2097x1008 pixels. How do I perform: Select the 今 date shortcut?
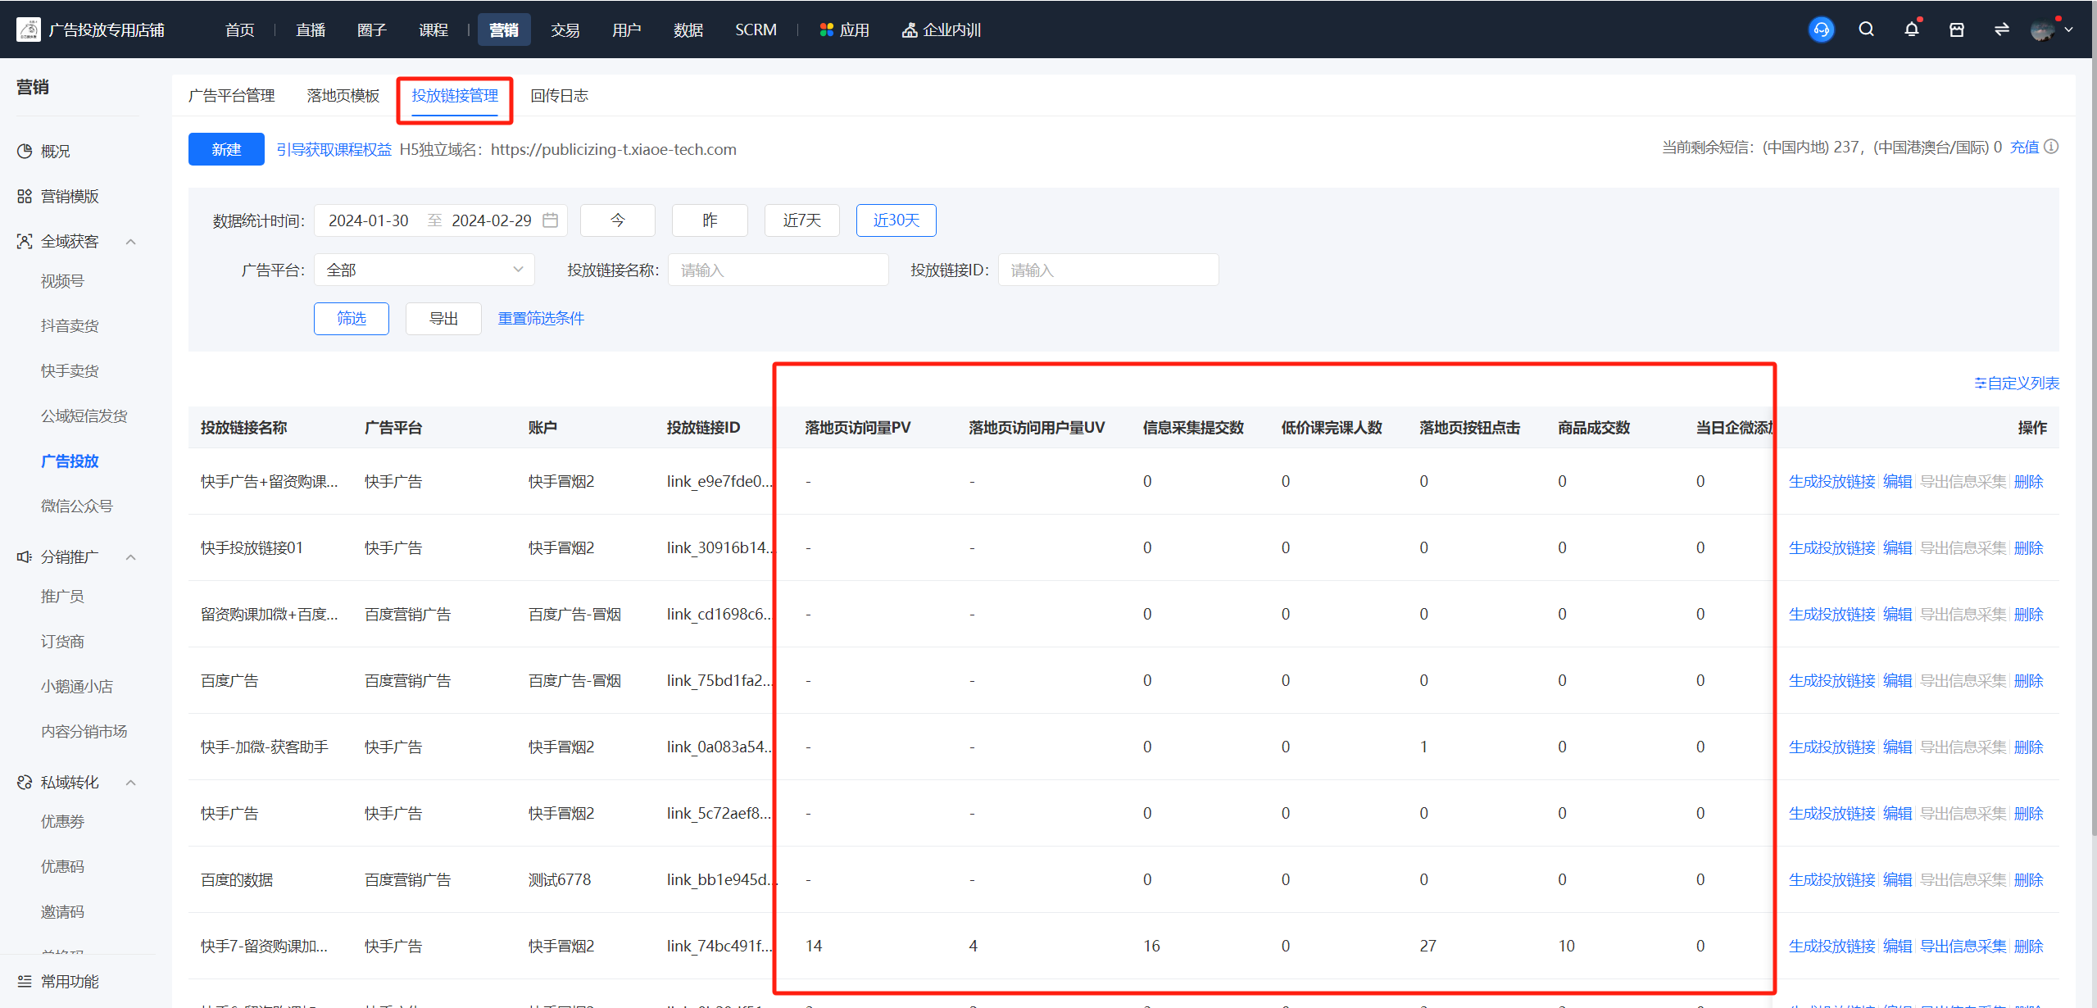(x=618, y=220)
